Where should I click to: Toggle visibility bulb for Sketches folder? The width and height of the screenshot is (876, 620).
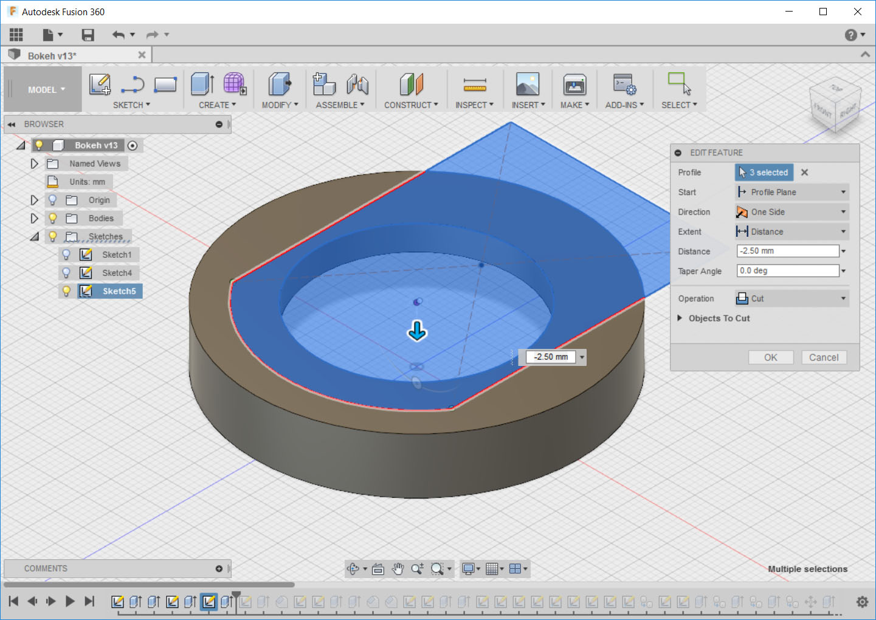tap(53, 236)
